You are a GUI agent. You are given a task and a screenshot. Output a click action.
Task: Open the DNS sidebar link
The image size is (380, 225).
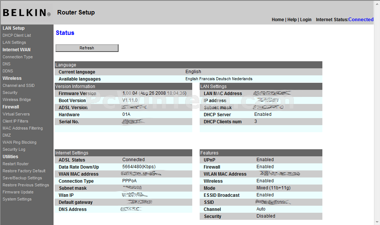[7, 64]
